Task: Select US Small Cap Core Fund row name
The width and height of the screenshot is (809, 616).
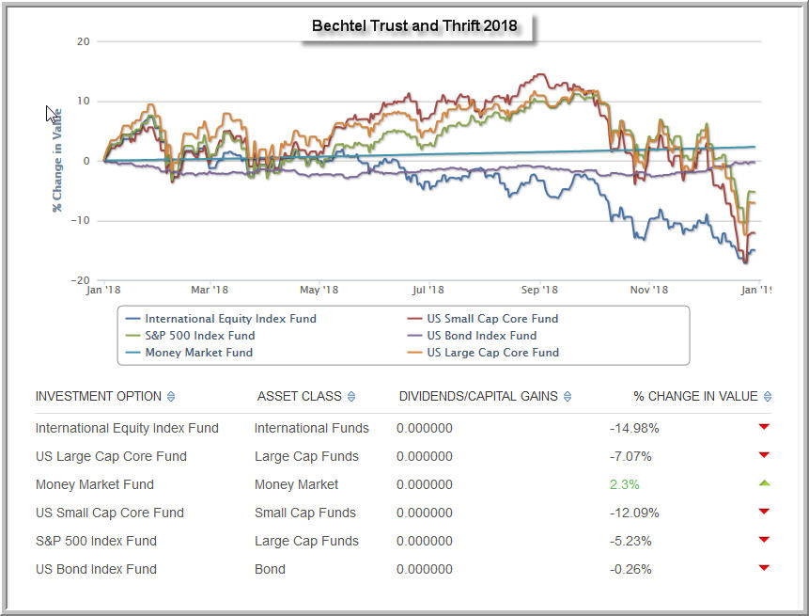Action: tap(109, 513)
